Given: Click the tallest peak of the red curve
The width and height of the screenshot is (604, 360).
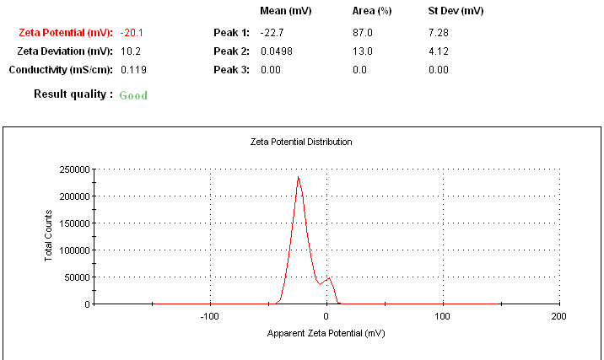Looking at the screenshot, I should pyautogui.click(x=299, y=178).
